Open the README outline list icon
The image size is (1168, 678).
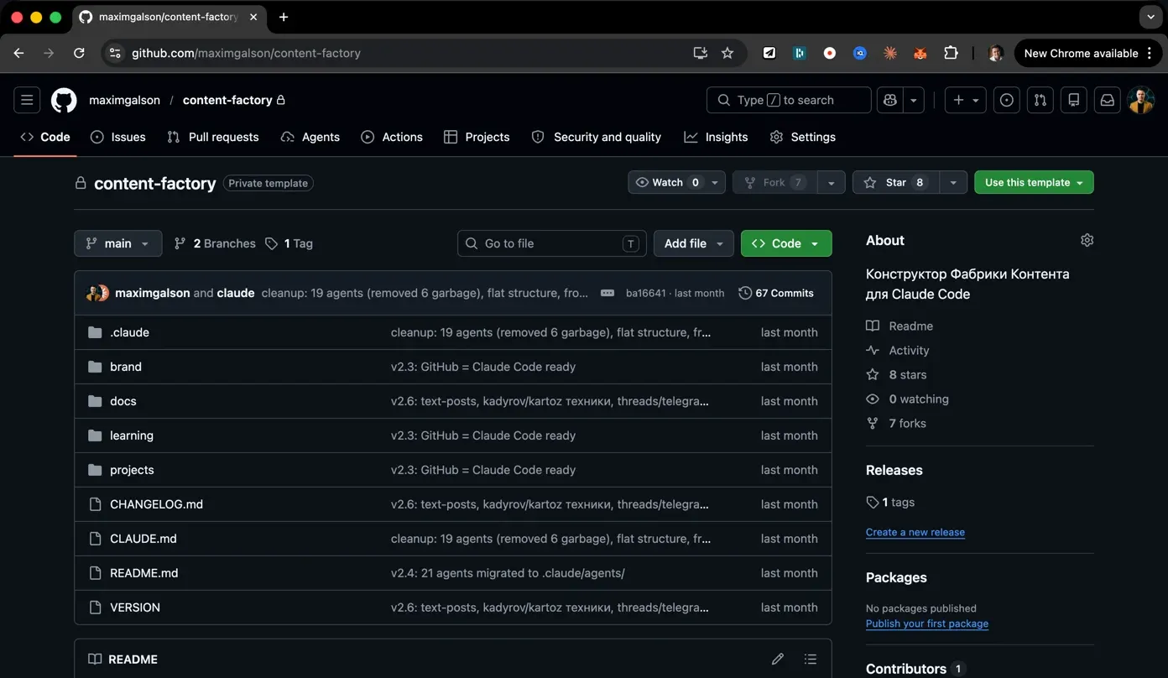point(810,659)
